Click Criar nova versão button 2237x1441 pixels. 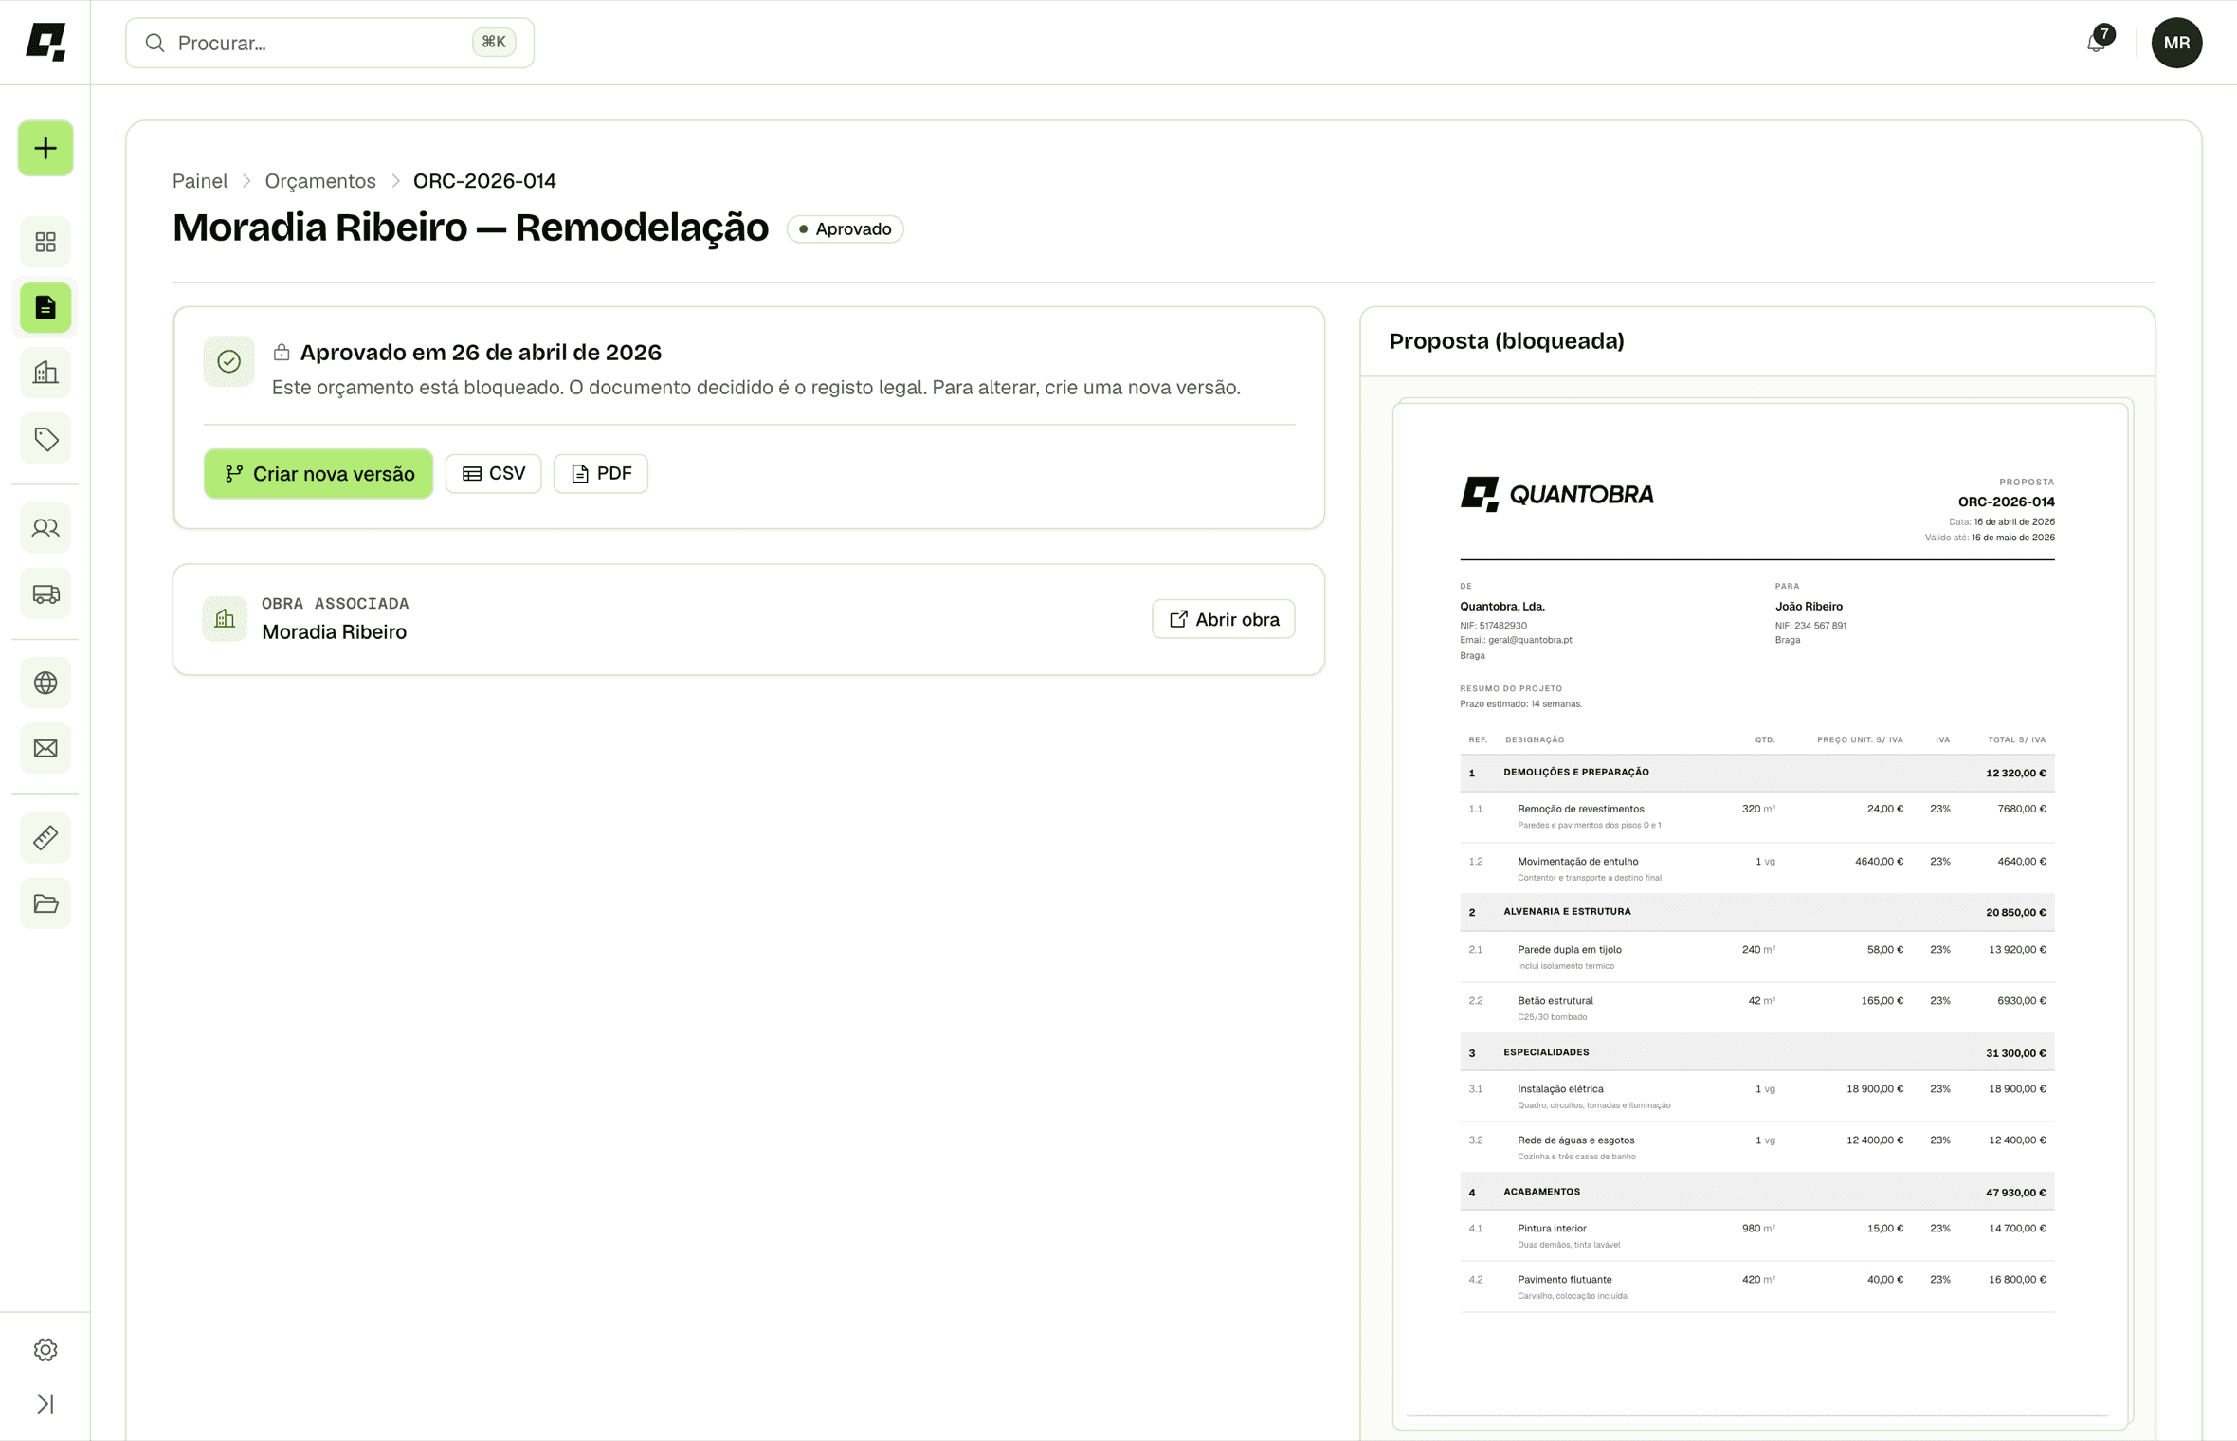pos(318,474)
